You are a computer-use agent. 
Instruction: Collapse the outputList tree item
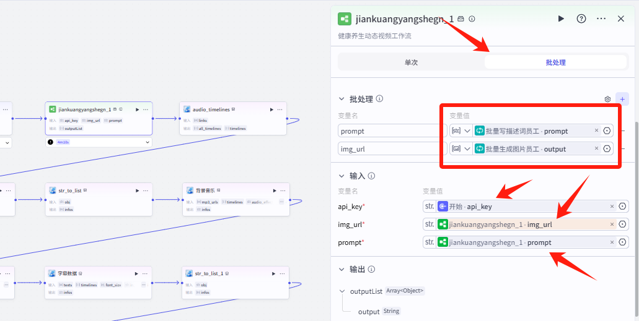[x=342, y=291]
